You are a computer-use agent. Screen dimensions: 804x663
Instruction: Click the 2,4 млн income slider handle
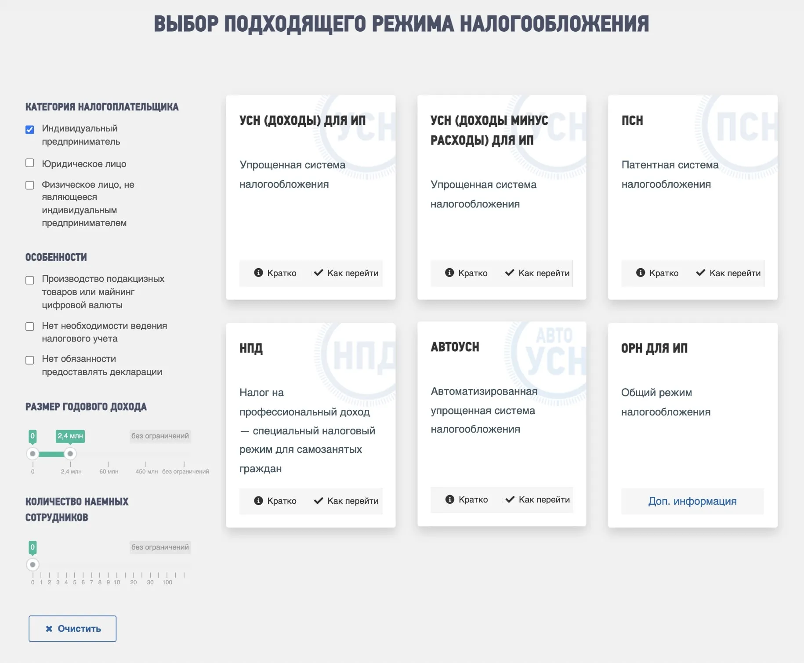[70, 453]
